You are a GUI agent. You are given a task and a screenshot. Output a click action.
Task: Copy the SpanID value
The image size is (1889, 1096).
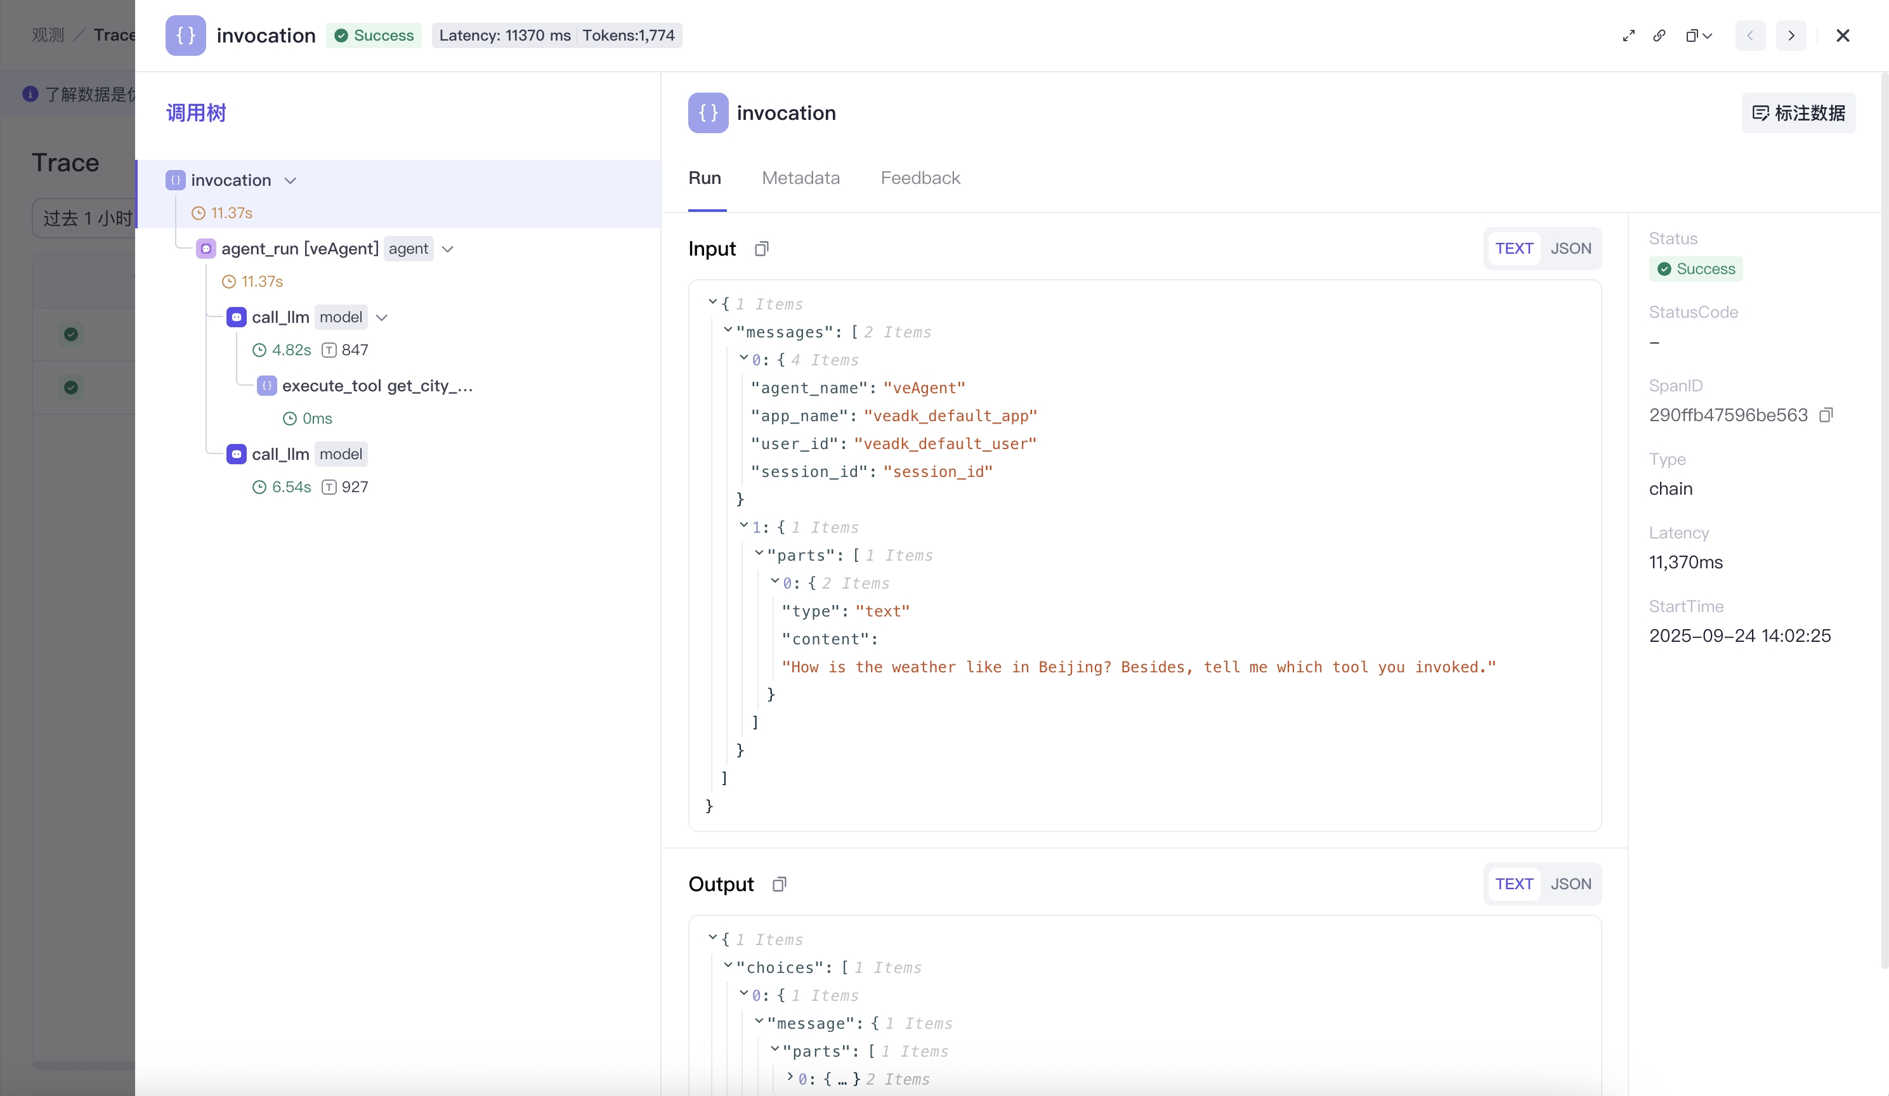(x=1826, y=415)
